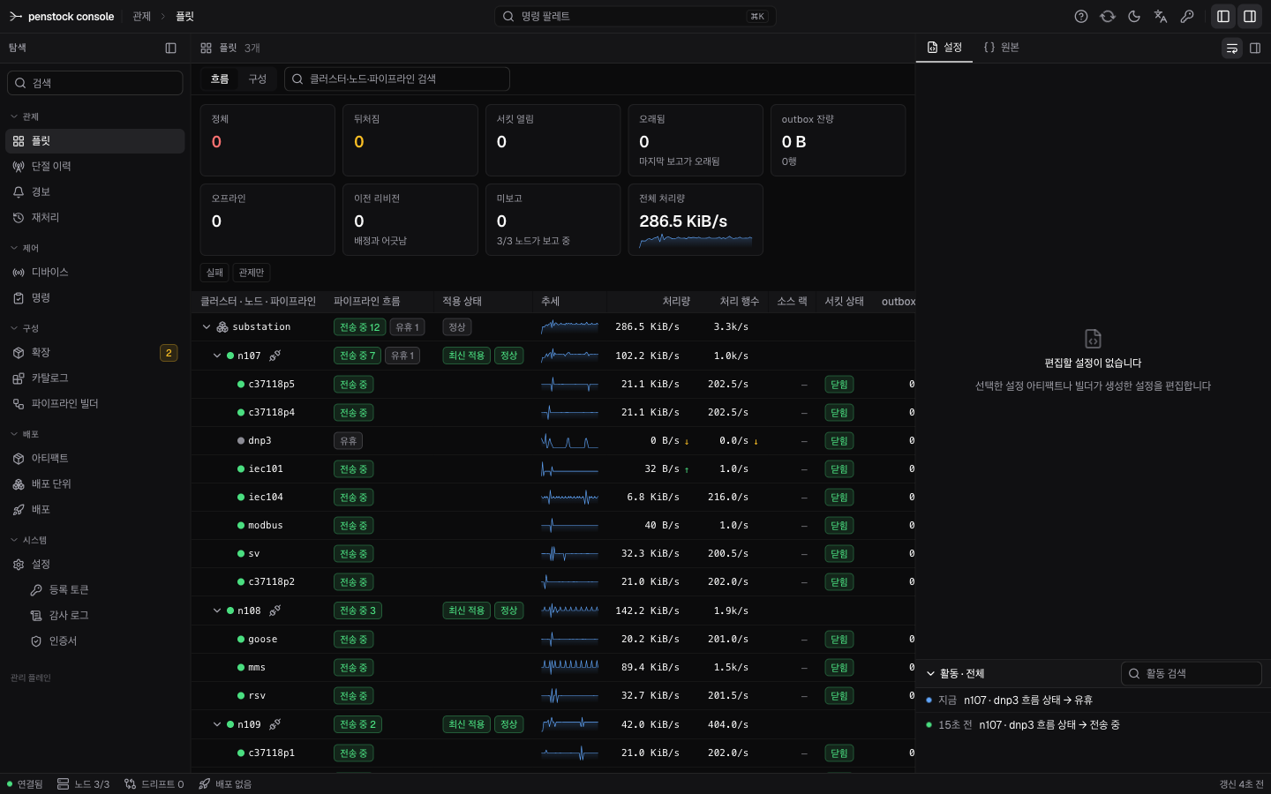The width and height of the screenshot is (1271, 794).
Task: Focus the 명령 팔레트 search field
Action: click(x=635, y=17)
